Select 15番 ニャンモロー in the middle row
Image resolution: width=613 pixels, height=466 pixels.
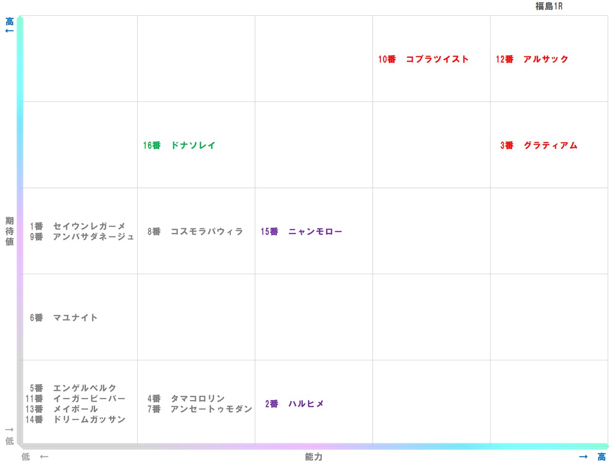point(301,231)
